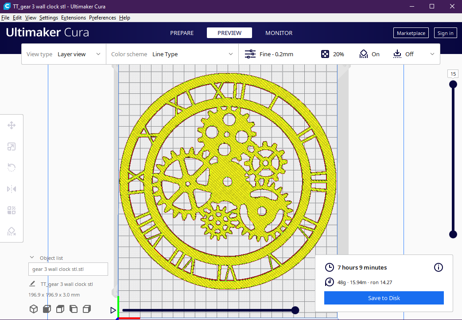
Task: Switch to the MONITOR stage
Action: (279, 33)
